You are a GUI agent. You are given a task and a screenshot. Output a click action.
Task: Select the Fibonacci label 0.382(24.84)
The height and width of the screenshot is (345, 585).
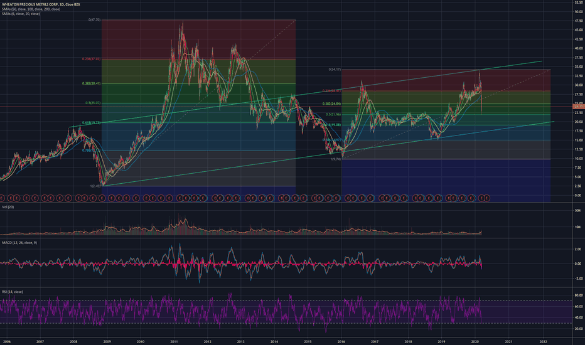331,103
